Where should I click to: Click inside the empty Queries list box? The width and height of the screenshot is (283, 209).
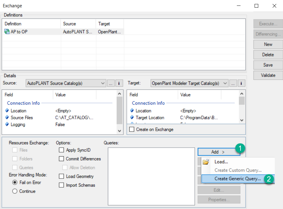pos(151,176)
